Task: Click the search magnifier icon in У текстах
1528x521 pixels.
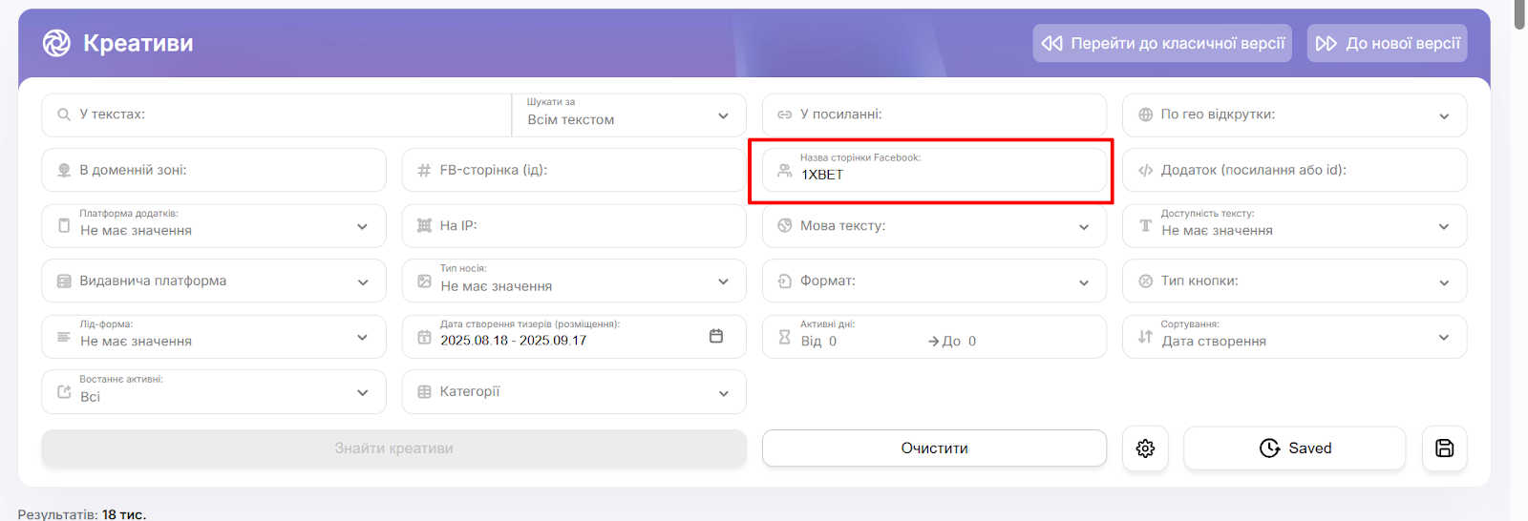Action: pyautogui.click(x=64, y=115)
